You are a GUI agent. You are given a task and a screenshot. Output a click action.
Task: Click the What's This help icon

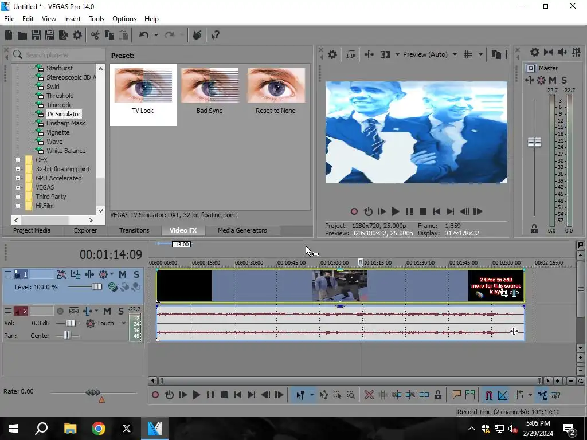click(x=215, y=35)
